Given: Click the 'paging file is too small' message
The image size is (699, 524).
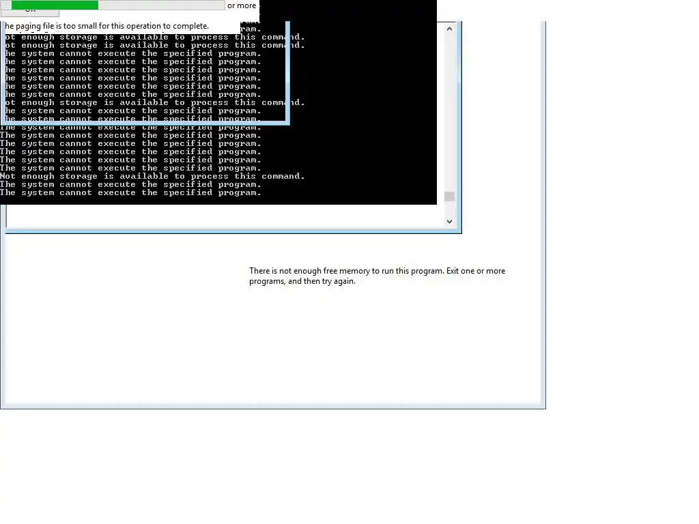Looking at the screenshot, I should 107,27.
